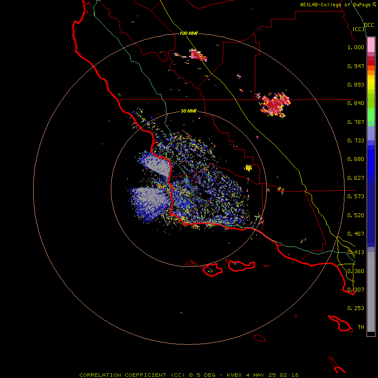
Task: Click the DCC legend heading
Action: pos(369,25)
